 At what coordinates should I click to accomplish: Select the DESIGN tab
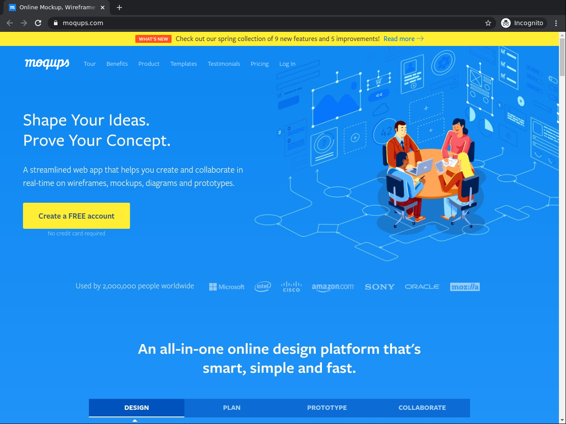coord(137,408)
